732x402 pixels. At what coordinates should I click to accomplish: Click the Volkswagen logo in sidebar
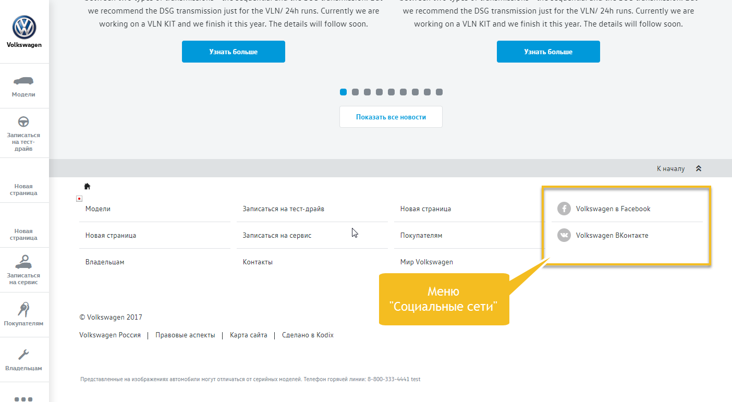pyautogui.click(x=24, y=27)
